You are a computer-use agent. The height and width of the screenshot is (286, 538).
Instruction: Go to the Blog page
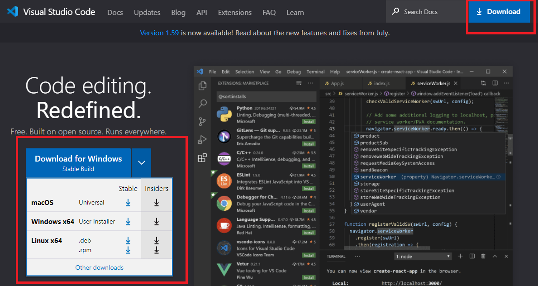click(178, 12)
